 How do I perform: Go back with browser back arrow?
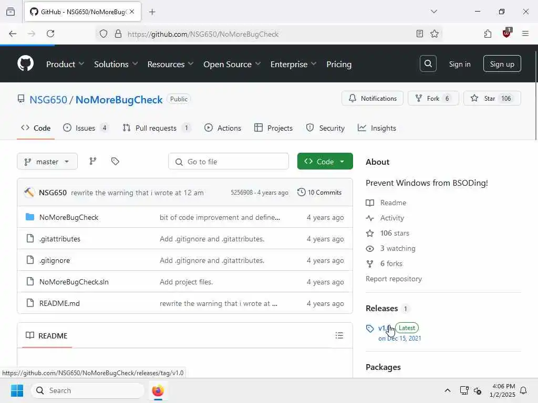coord(13,34)
